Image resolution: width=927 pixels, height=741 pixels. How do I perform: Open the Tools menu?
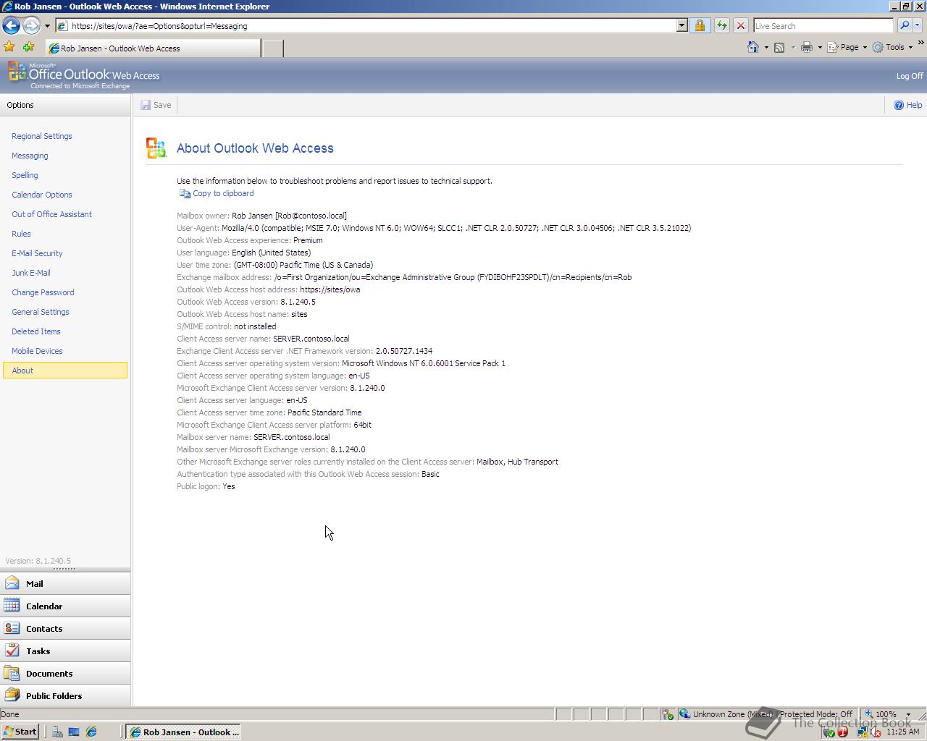click(892, 47)
